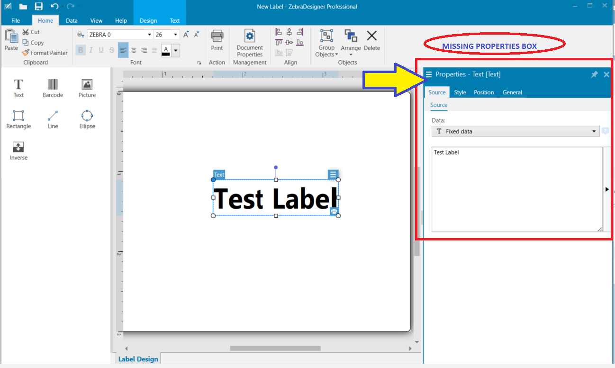
Task: Select the Line object tool
Action: [x=53, y=120]
